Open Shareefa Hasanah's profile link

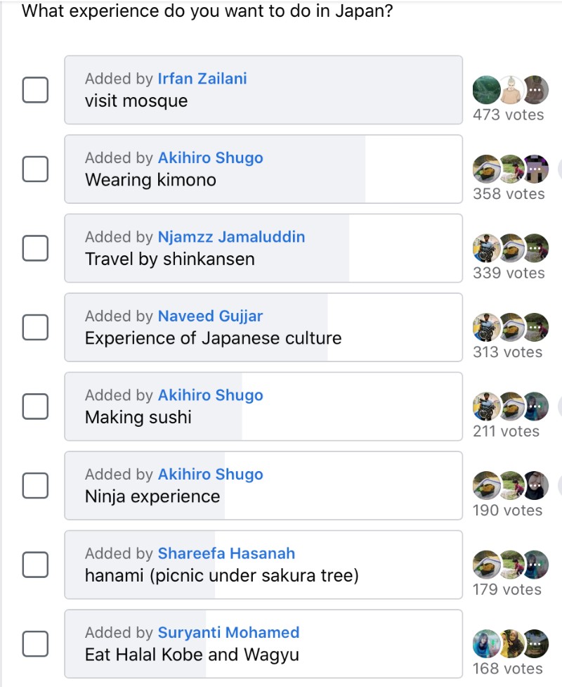(226, 553)
